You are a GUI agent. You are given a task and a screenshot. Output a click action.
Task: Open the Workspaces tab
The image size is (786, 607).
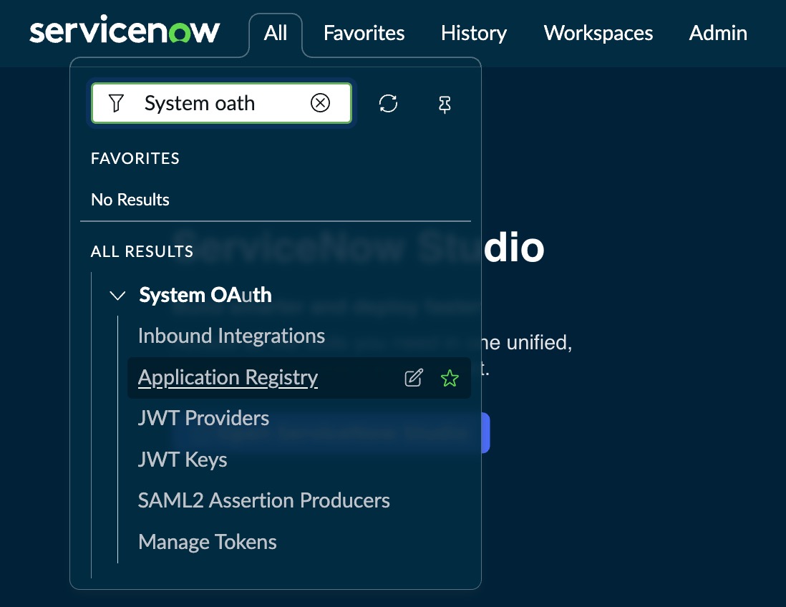click(x=598, y=33)
